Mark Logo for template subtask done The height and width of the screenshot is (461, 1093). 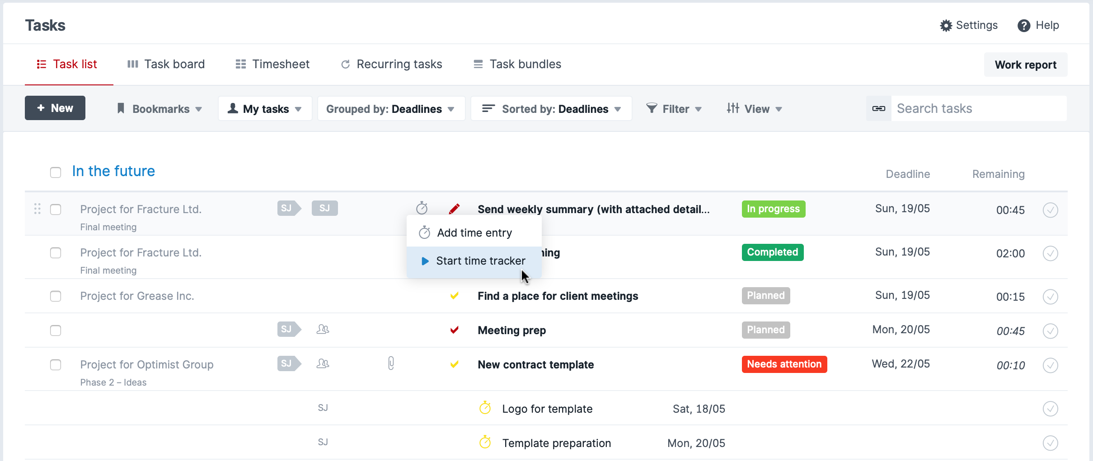pyautogui.click(x=1050, y=409)
